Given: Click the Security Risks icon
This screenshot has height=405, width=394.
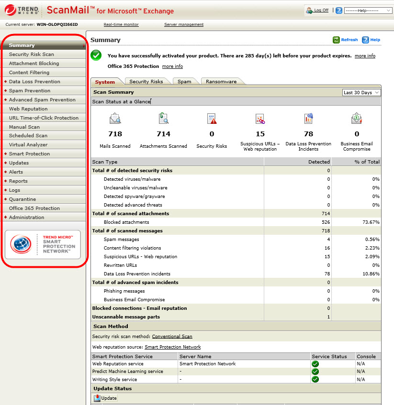Looking at the screenshot, I should (212, 118).
